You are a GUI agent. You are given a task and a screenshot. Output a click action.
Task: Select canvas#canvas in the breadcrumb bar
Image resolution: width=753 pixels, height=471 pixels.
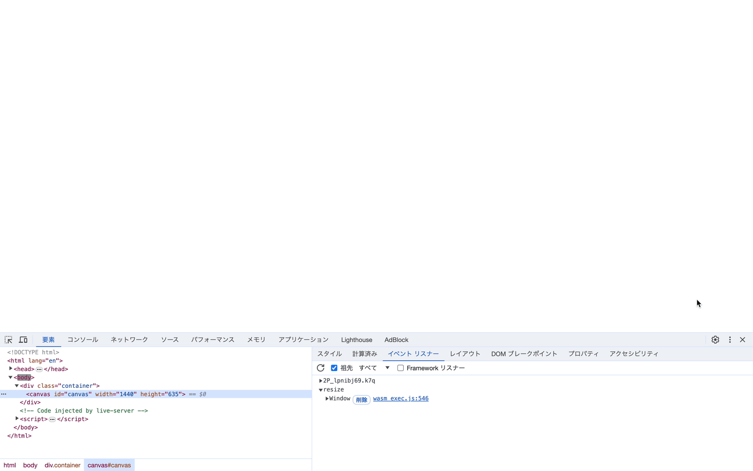point(109,465)
